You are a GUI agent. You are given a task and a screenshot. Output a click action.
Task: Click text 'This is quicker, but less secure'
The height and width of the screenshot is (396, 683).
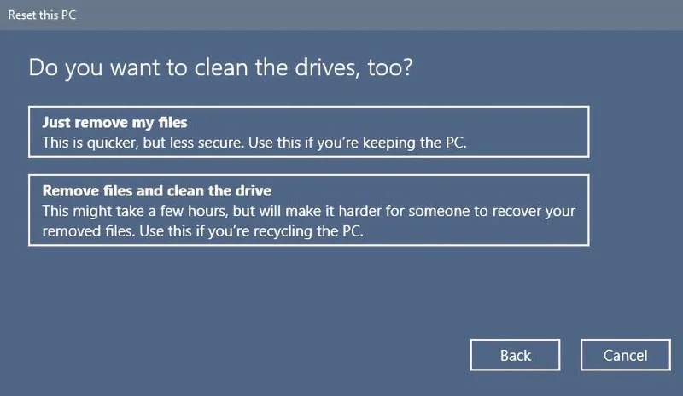point(143,143)
